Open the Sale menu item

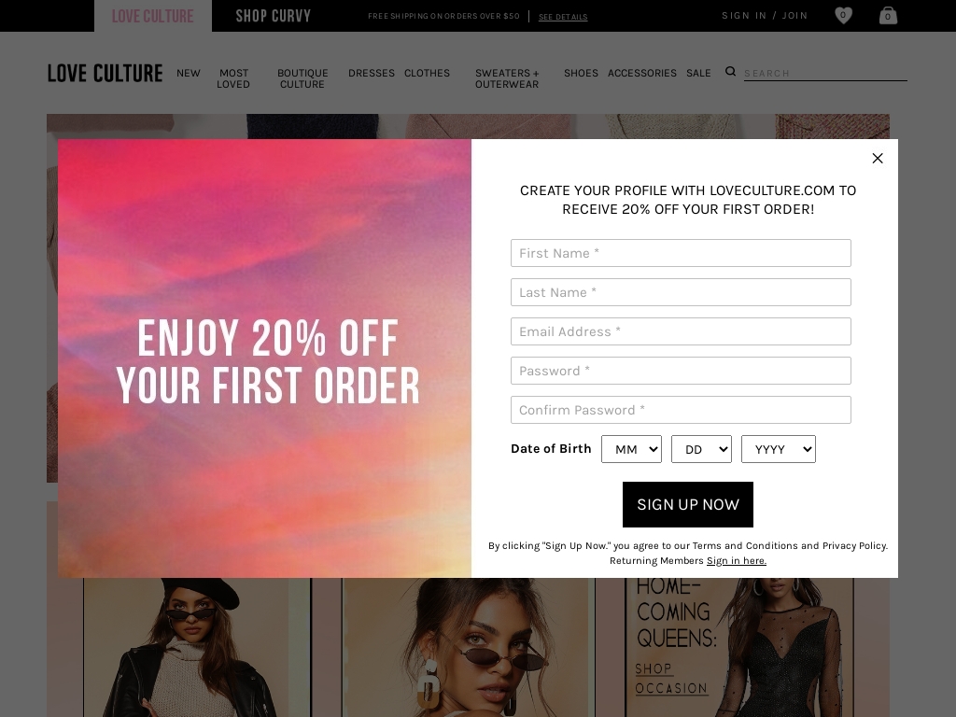coord(698,73)
